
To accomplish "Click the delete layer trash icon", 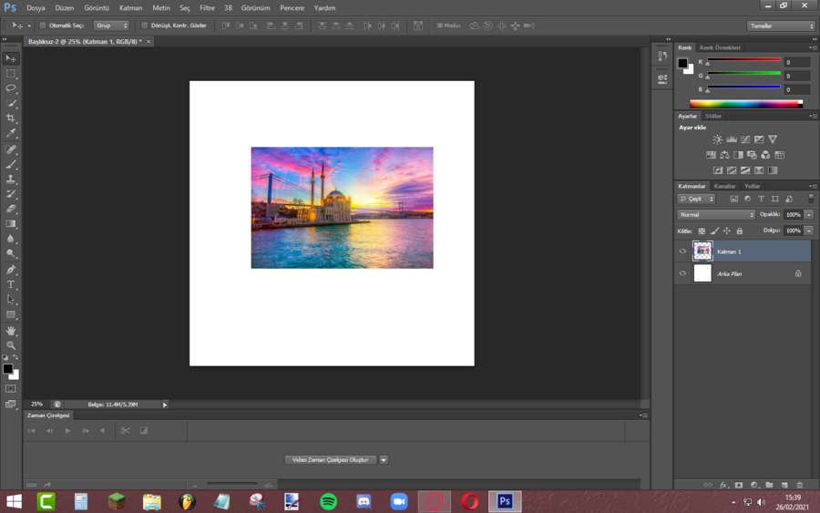I will pyautogui.click(x=800, y=485).
